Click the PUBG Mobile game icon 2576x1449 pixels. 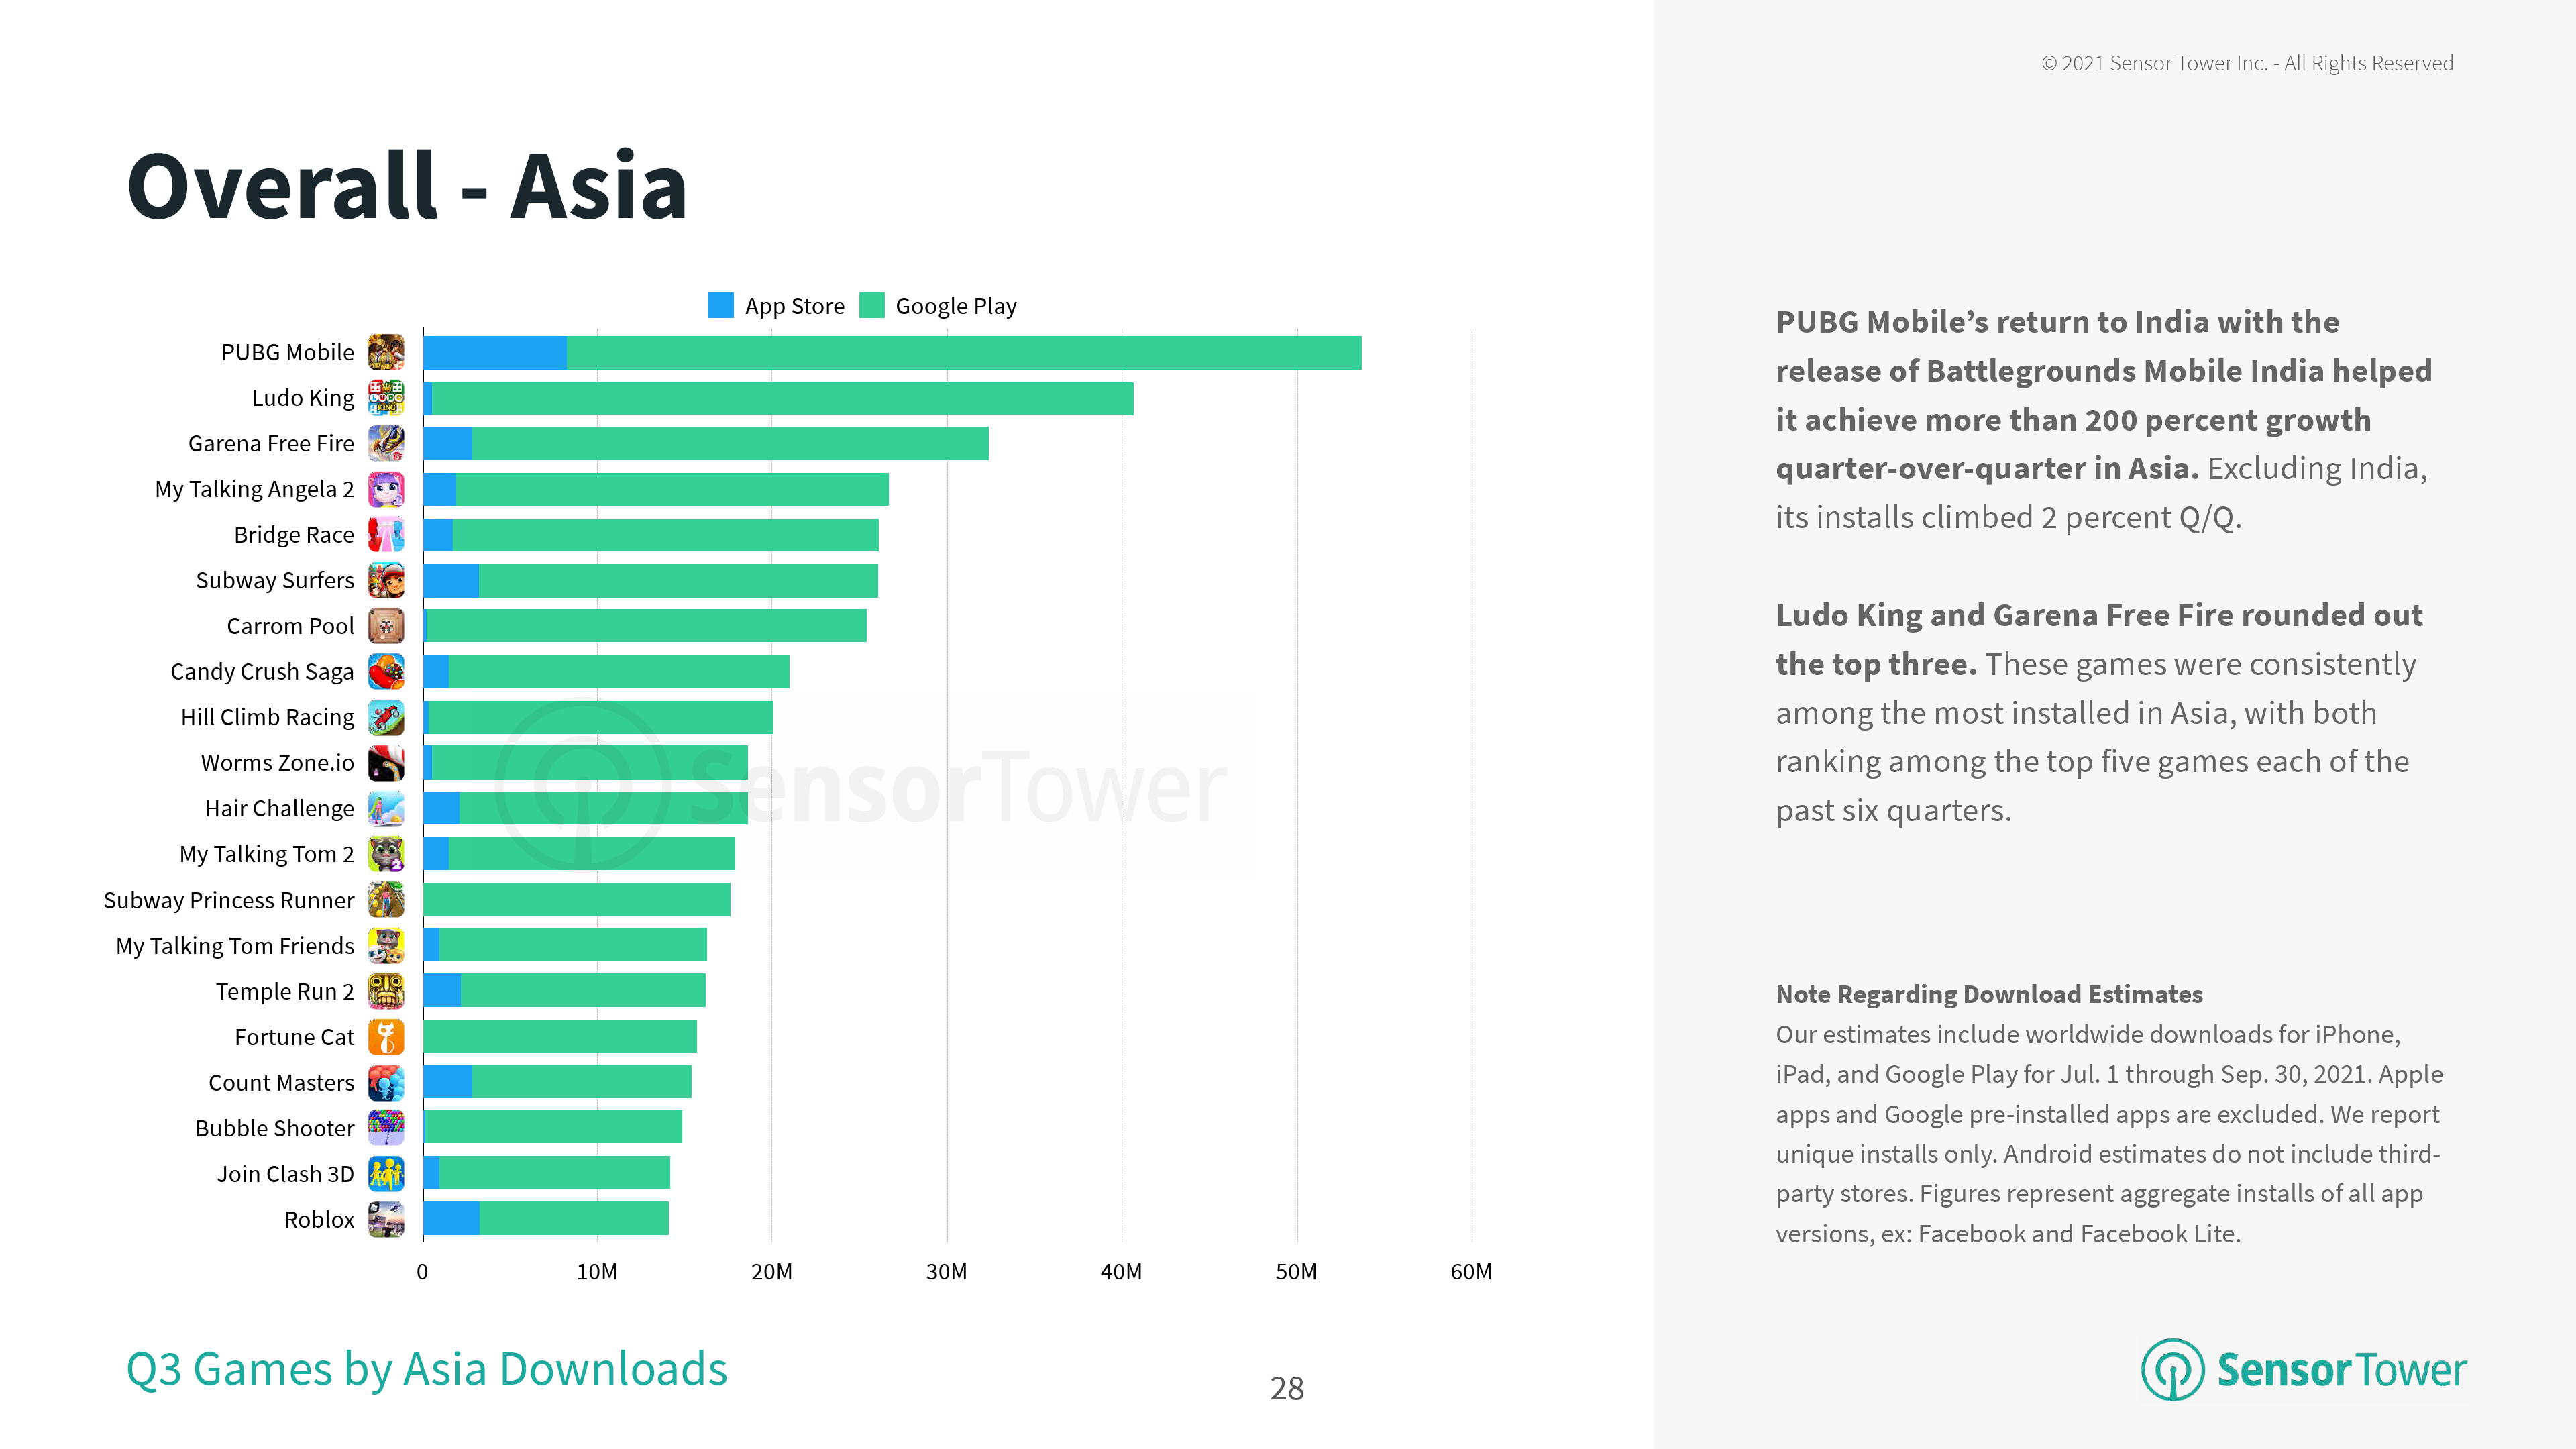coord(386,352)
